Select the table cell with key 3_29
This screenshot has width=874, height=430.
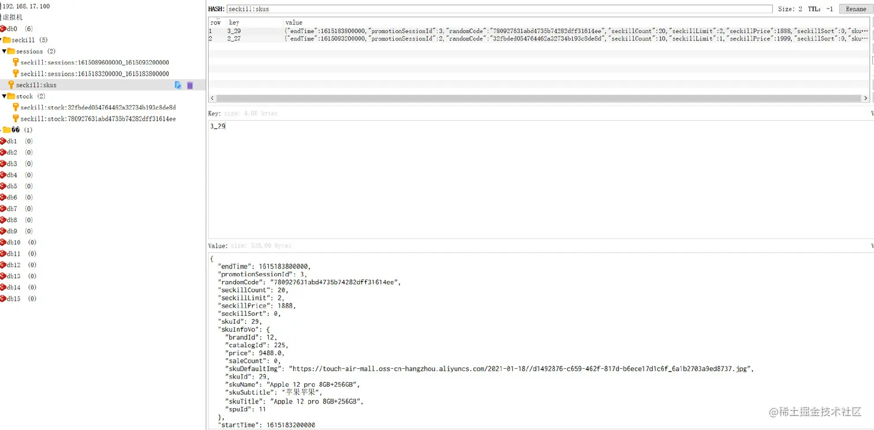click(x=234, y=31)
